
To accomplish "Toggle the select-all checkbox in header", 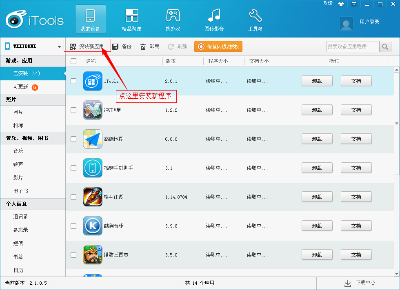I will 73,61.
